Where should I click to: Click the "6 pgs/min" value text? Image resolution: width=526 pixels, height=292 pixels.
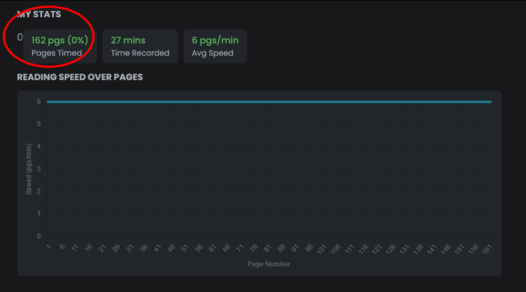point(215,40)
